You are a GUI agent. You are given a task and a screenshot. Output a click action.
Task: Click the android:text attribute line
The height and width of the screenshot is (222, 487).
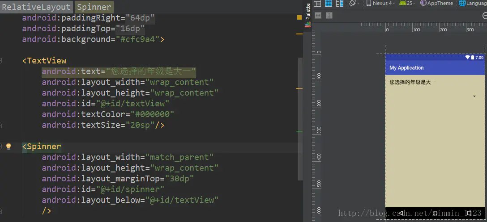click(119, 71)
